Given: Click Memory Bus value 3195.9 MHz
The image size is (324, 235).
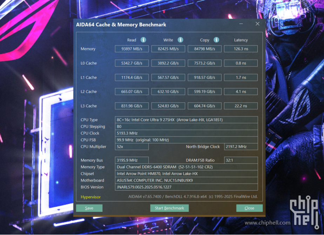Looking at the screenshot, I should [x=132, y=160].
